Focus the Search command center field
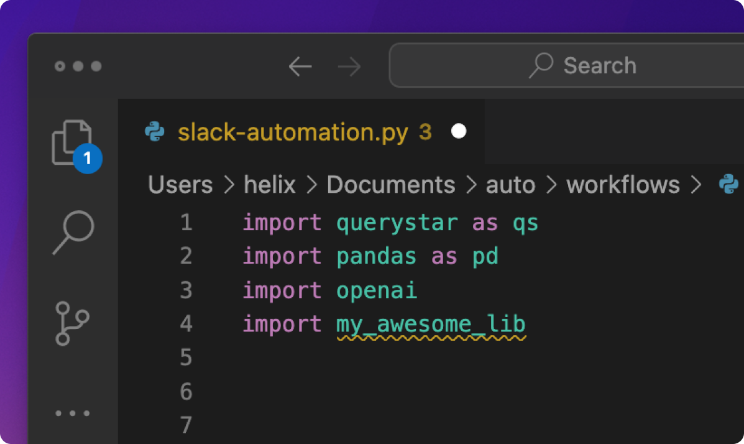This screenshot has height=444, width=744. pos(584,66)
